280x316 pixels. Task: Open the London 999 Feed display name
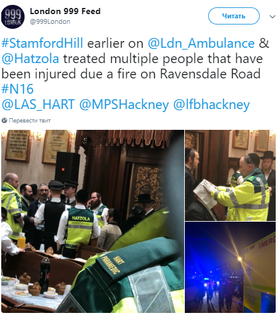[65, 11]
